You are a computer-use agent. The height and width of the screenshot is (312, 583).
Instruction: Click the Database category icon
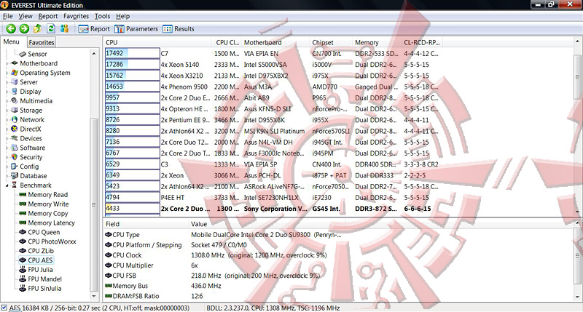tap(15, 175)
